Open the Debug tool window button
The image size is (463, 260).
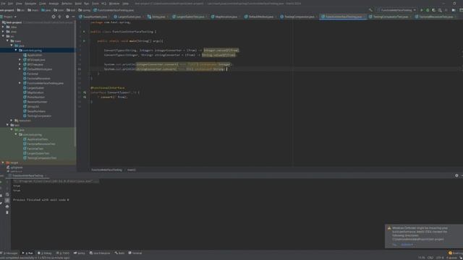tap(45, 253)
